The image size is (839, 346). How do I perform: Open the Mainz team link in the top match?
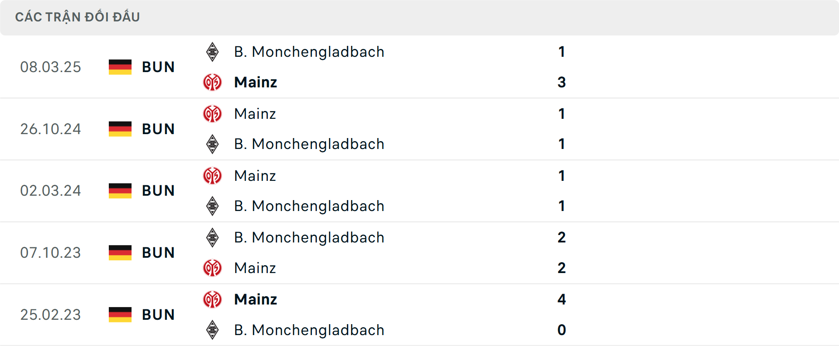256,82
